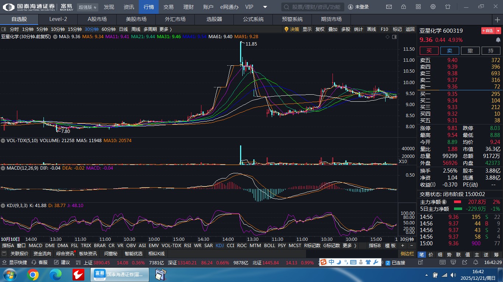
Task: Launch Google Chrome from the taskbar
Action: pyautogui.click(x=32, y=274)
